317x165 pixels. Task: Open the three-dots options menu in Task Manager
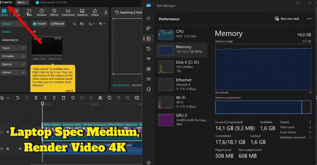tap(309, 19)
